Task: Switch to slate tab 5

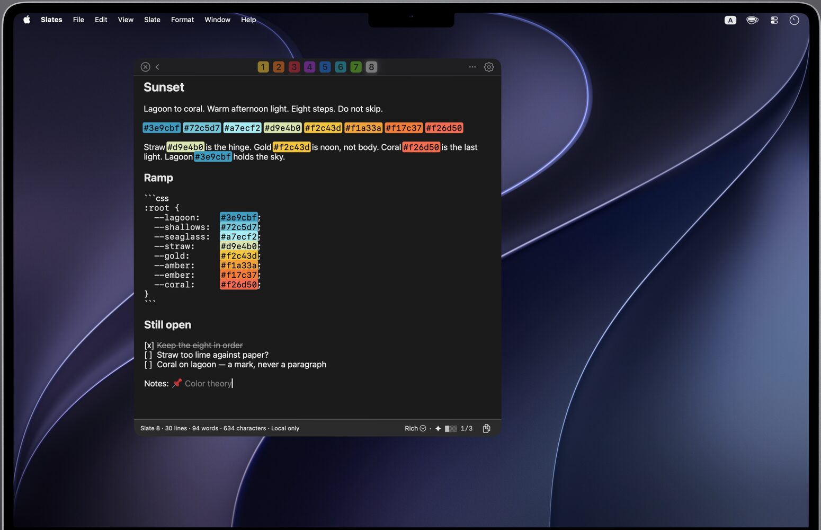Action: pos(325,67)
